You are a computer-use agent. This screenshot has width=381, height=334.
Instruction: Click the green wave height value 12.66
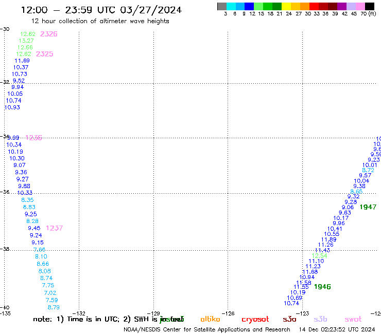click(25, 47)
